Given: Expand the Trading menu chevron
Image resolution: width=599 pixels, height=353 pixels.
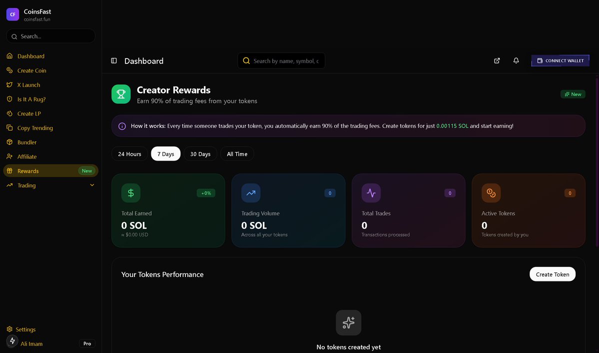Looking at the screenshot, I should click(x=92, y=185).
